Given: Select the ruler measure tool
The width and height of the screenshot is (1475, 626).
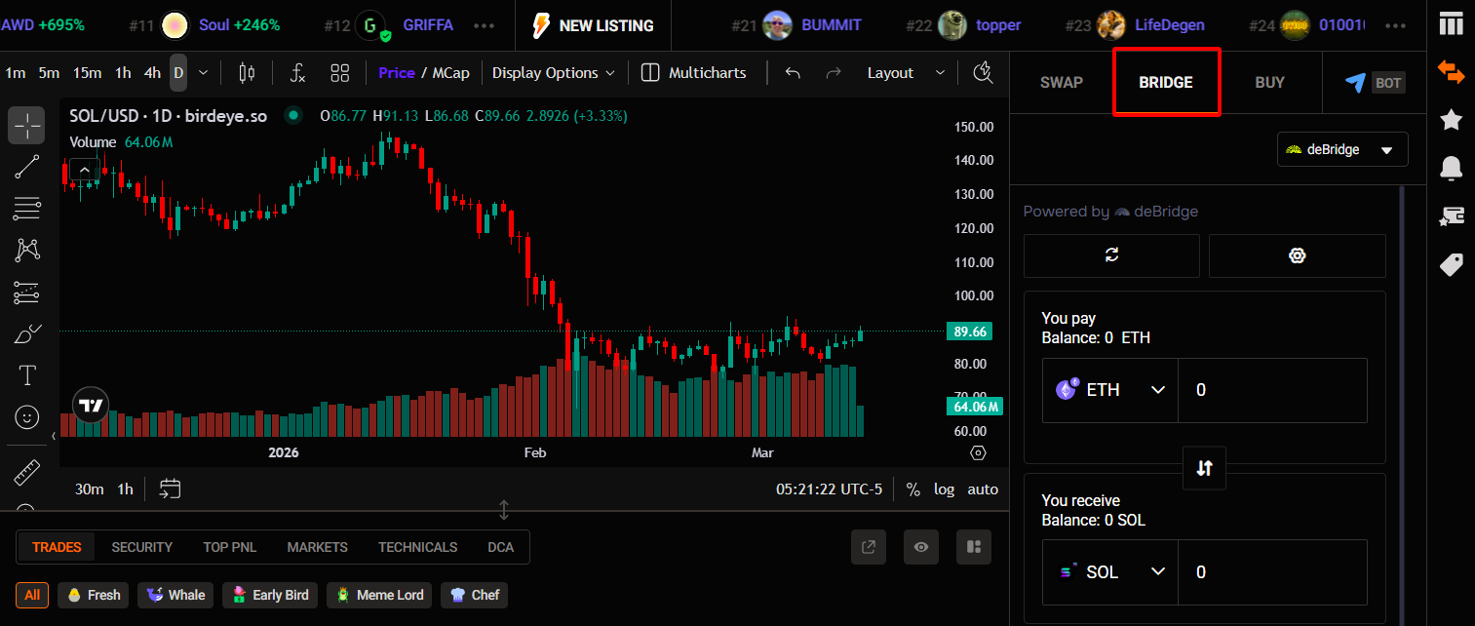Looking at the screenshot, I should [27, 473].
